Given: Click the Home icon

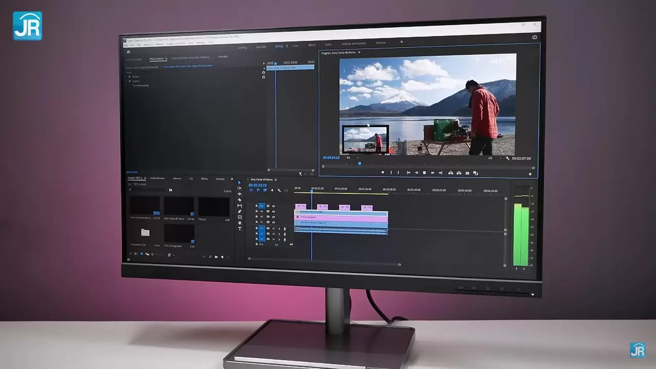Looking at the screenshot, I should tap(128, 52).
